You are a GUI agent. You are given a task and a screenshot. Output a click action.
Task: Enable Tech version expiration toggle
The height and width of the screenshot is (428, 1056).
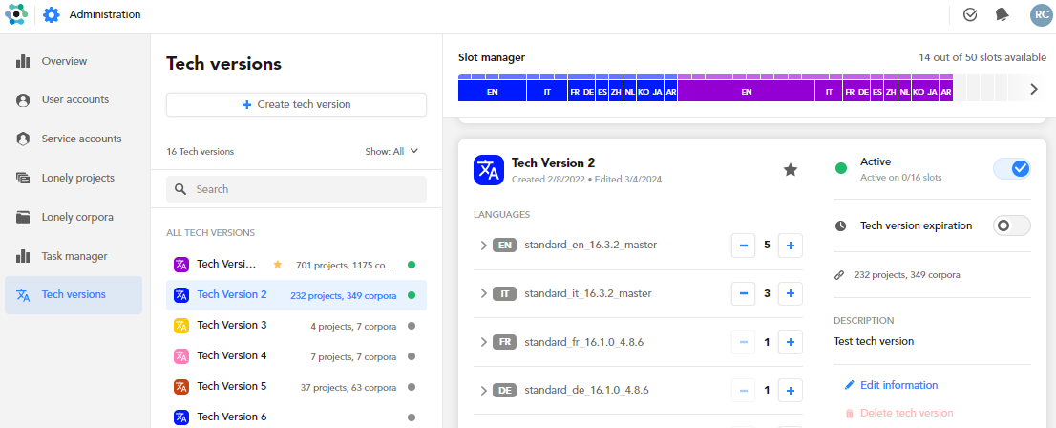[x=1012, y=225]
